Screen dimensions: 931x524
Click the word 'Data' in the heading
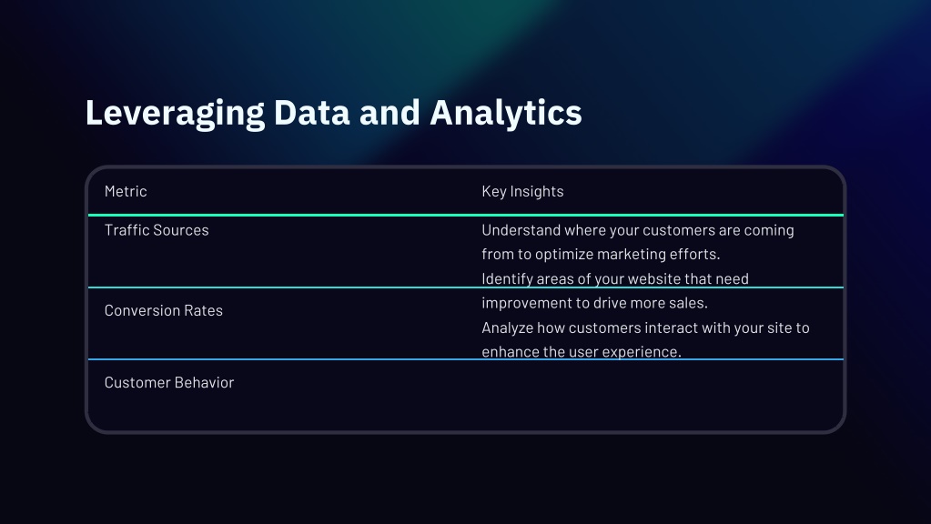tap(312, 114)
